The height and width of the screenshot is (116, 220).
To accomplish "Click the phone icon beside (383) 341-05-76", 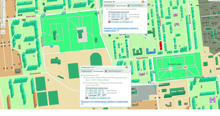I will click(109, 17).
